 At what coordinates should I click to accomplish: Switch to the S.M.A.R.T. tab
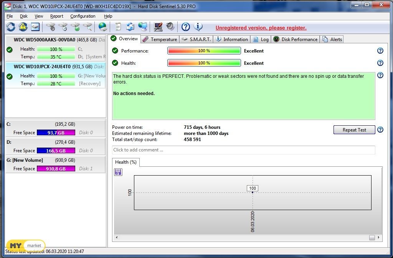coord(196,39)
